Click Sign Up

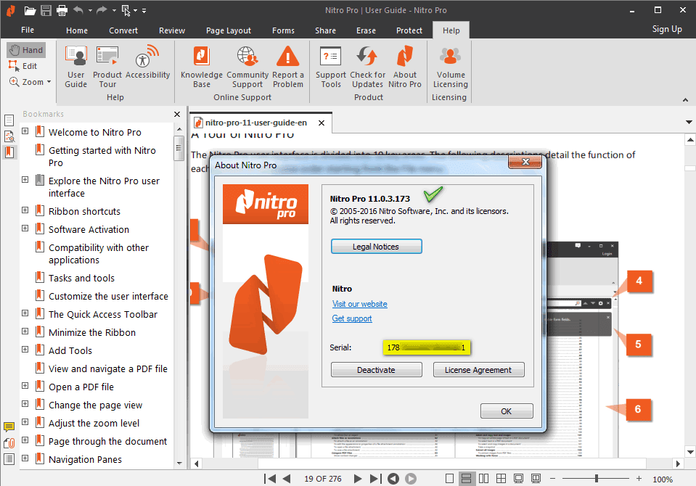coord(667,29)
